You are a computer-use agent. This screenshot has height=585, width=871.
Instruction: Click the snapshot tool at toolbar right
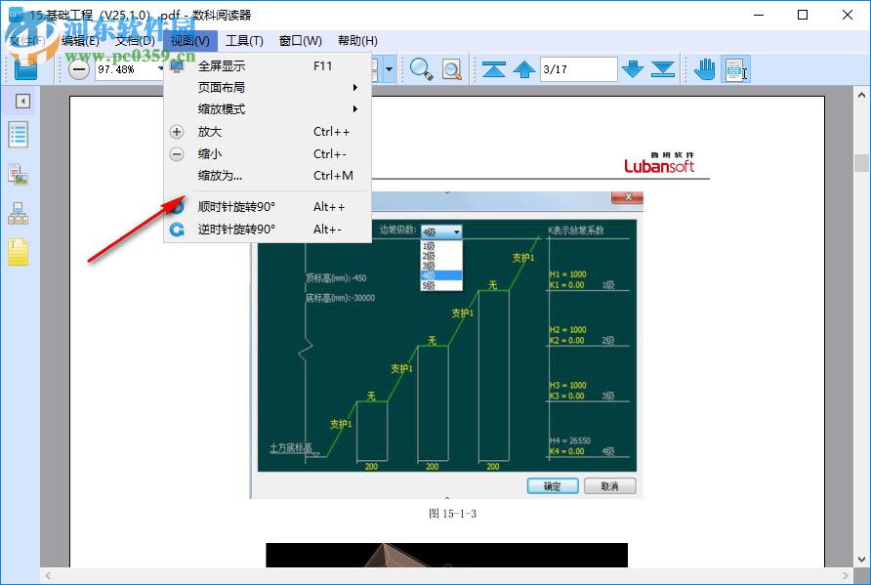[735, 69]
